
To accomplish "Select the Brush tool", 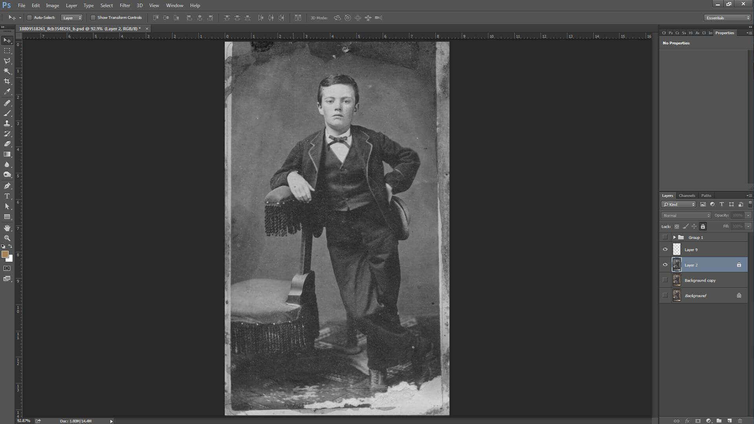I will 7,113.
